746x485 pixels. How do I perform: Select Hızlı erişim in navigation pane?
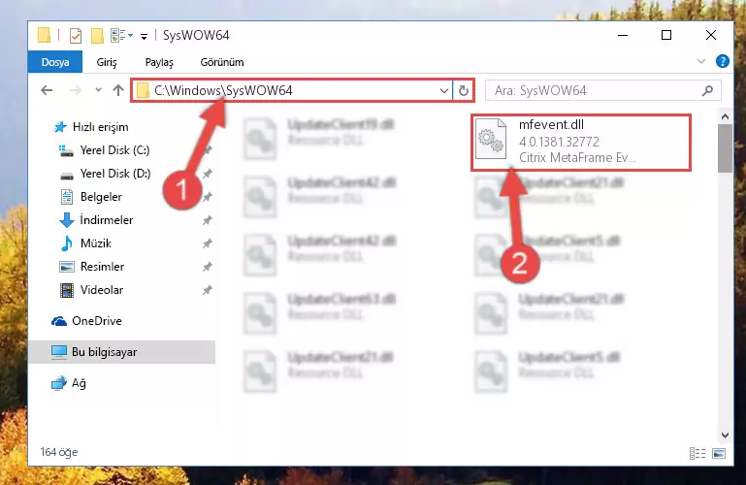click(100, 127)
